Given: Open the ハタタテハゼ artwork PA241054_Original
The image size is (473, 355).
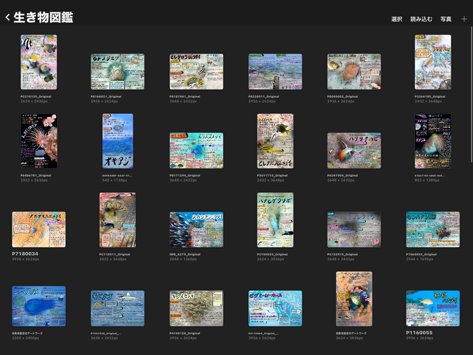Looking at the screenshot, I should pos(354,151).
